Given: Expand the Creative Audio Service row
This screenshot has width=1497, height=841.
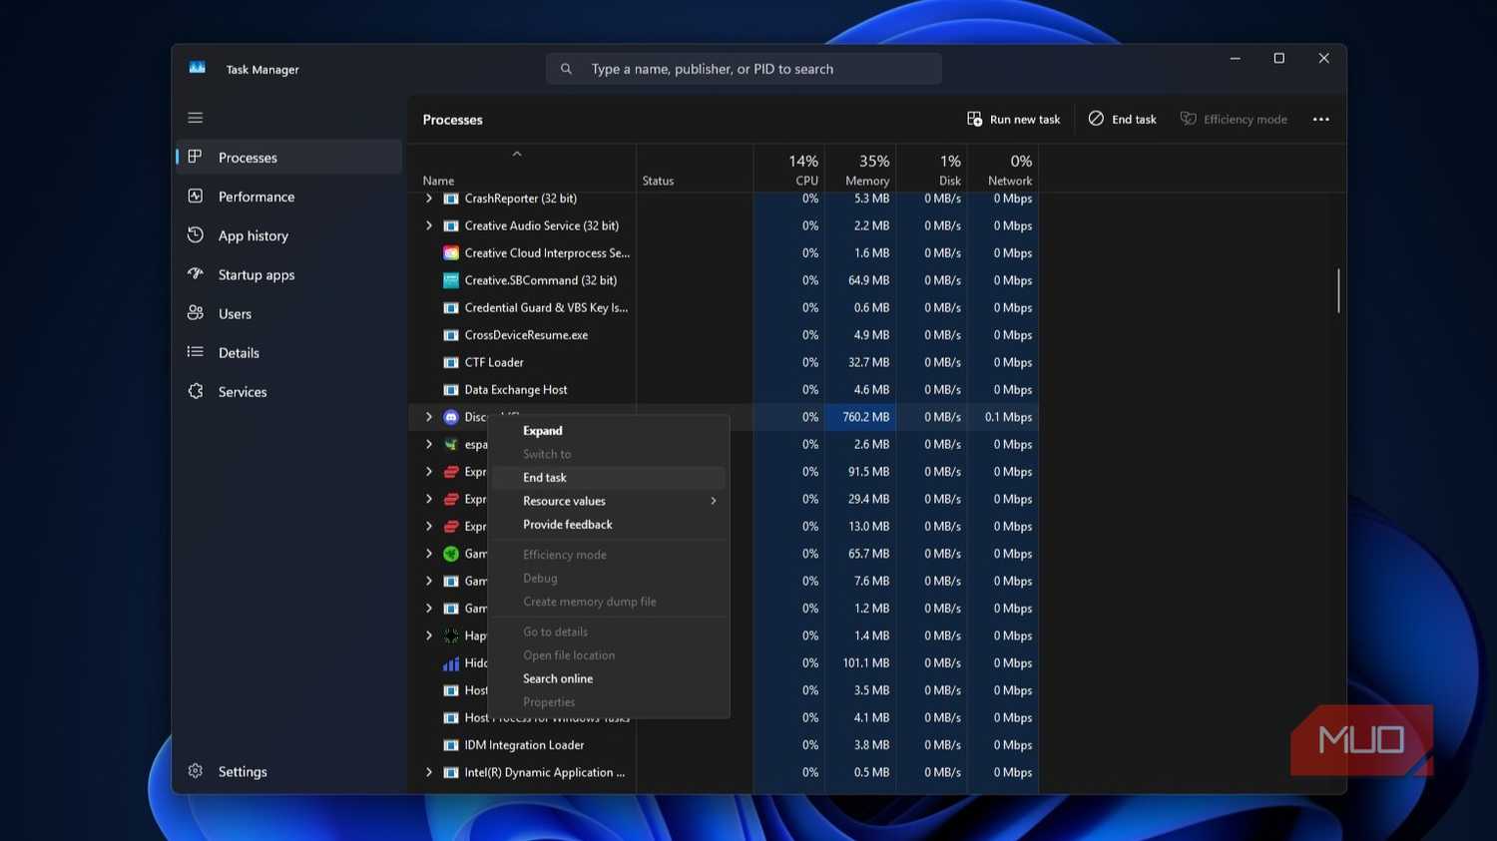Looking at the screenshot, I should pos(429,225).
